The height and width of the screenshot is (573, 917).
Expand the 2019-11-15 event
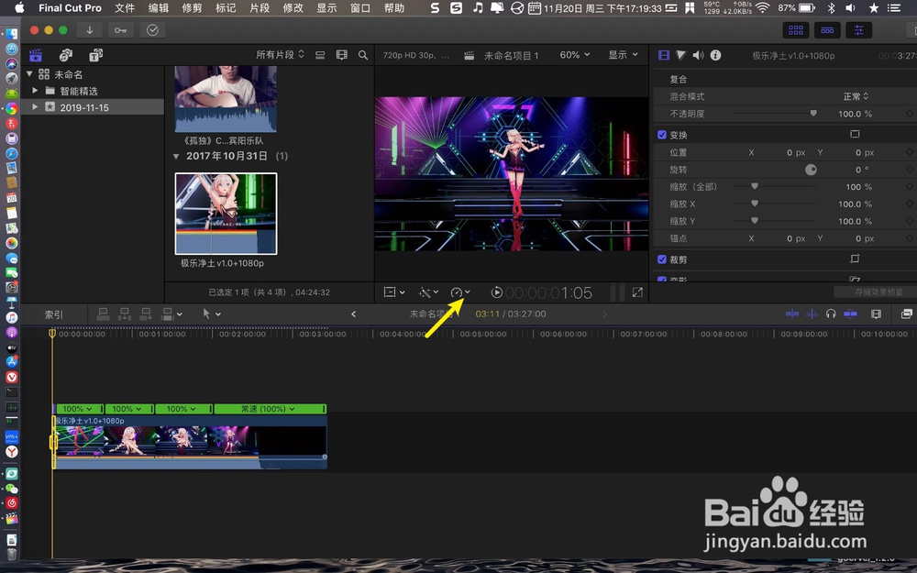[35, 107]
